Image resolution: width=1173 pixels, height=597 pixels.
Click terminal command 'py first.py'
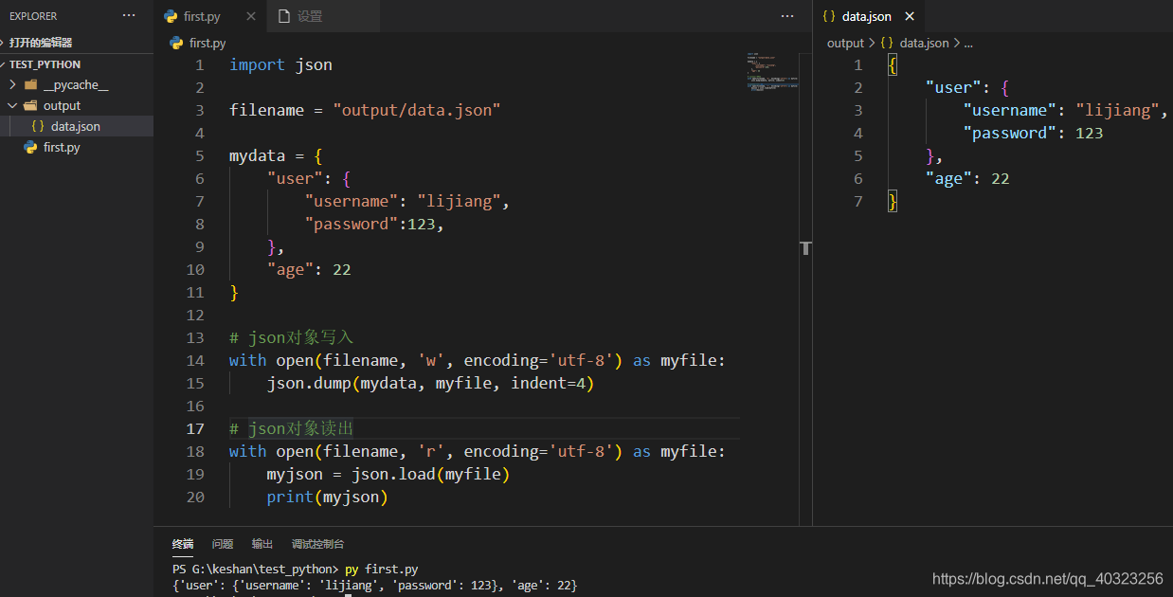coord(381,570)
